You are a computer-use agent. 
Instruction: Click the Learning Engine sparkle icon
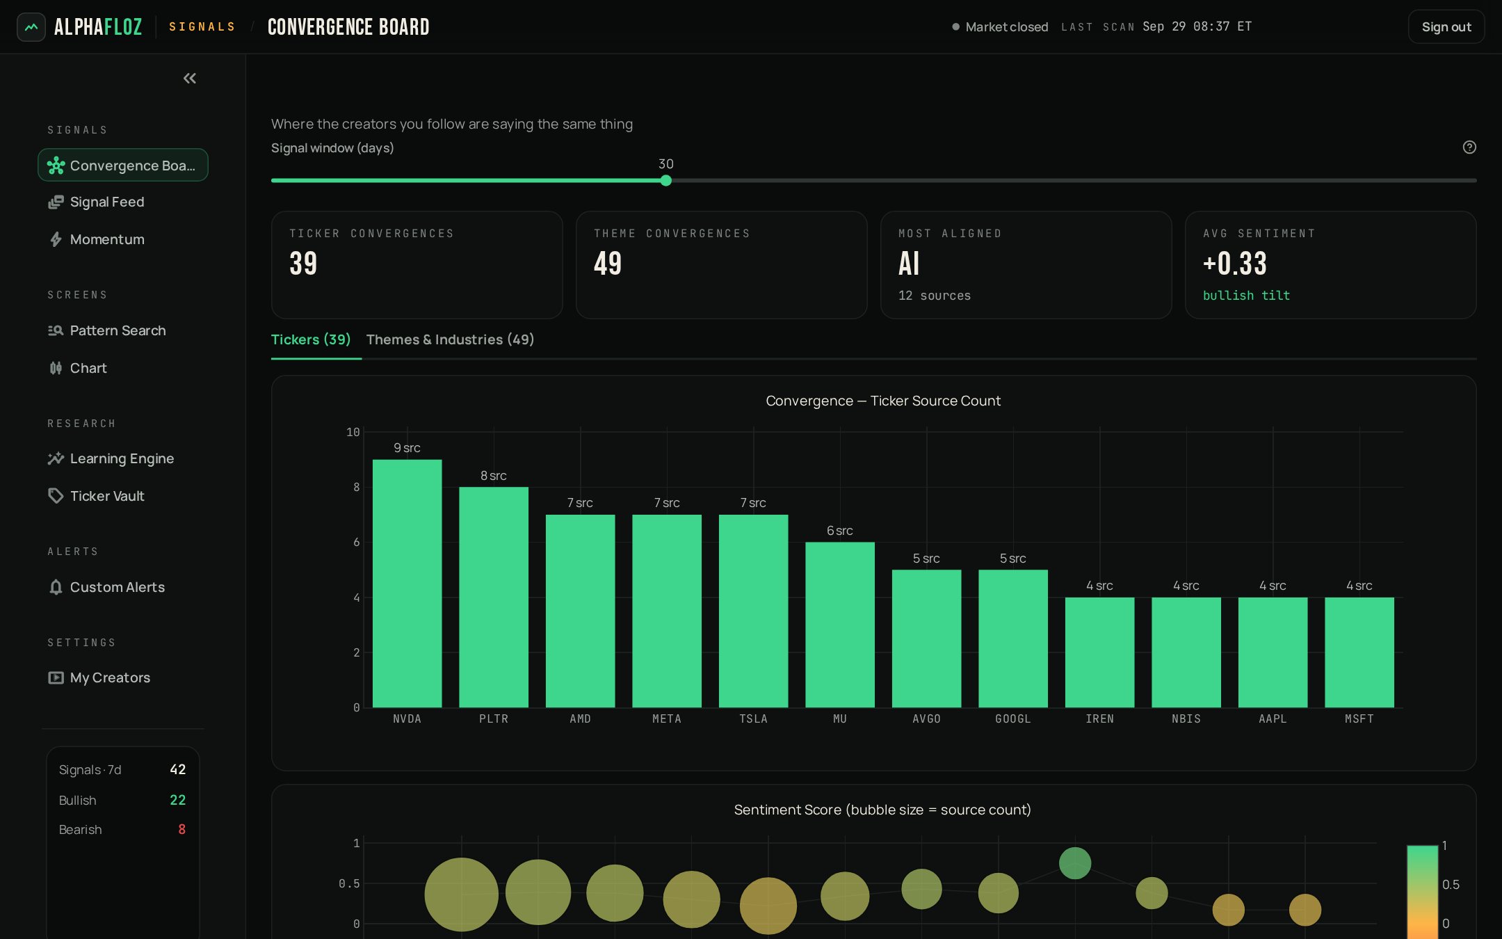click(56, 458)
